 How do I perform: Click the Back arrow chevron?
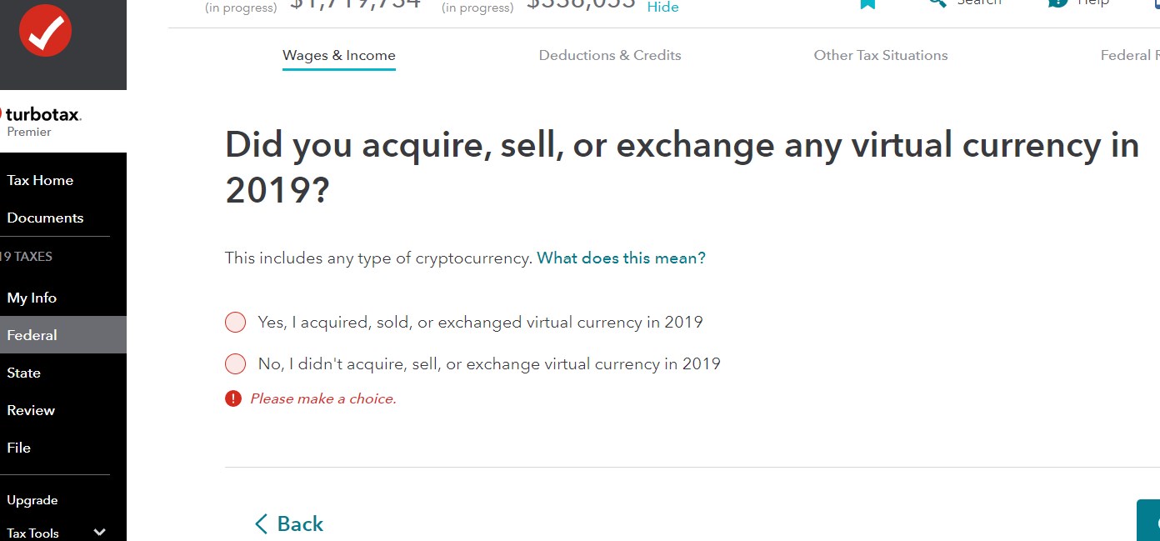pos(262,523)
